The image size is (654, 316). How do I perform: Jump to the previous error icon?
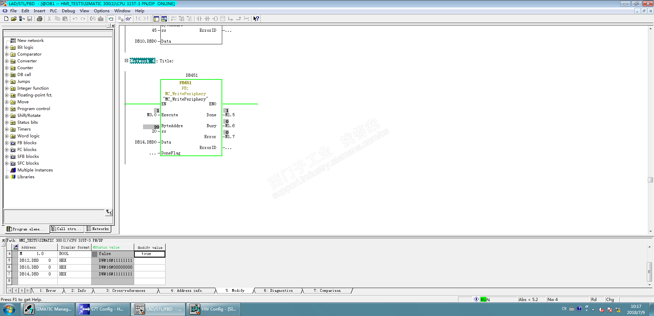(139, 19)
